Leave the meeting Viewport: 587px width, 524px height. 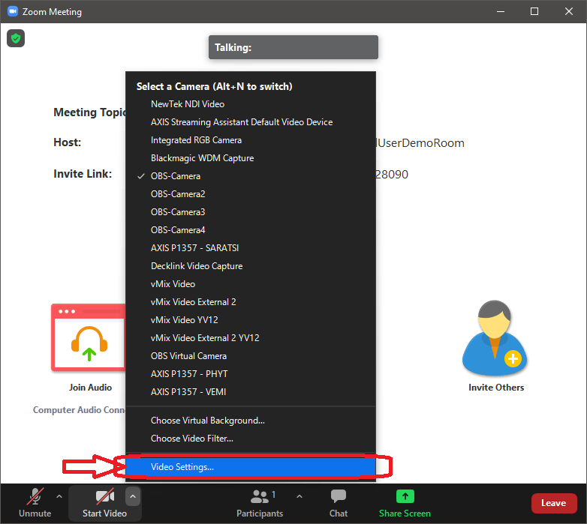554,503
